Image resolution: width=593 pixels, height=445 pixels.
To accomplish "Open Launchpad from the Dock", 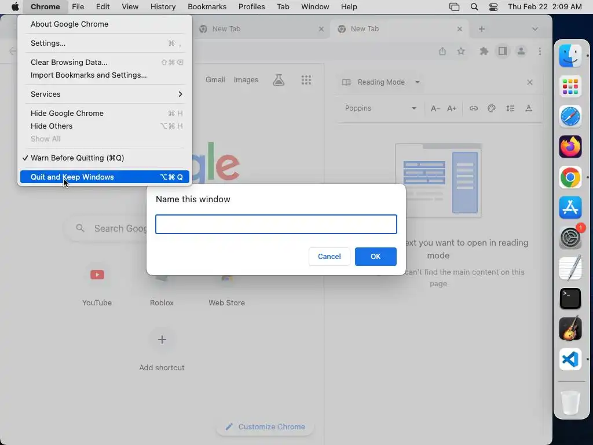I will point(570,86).
